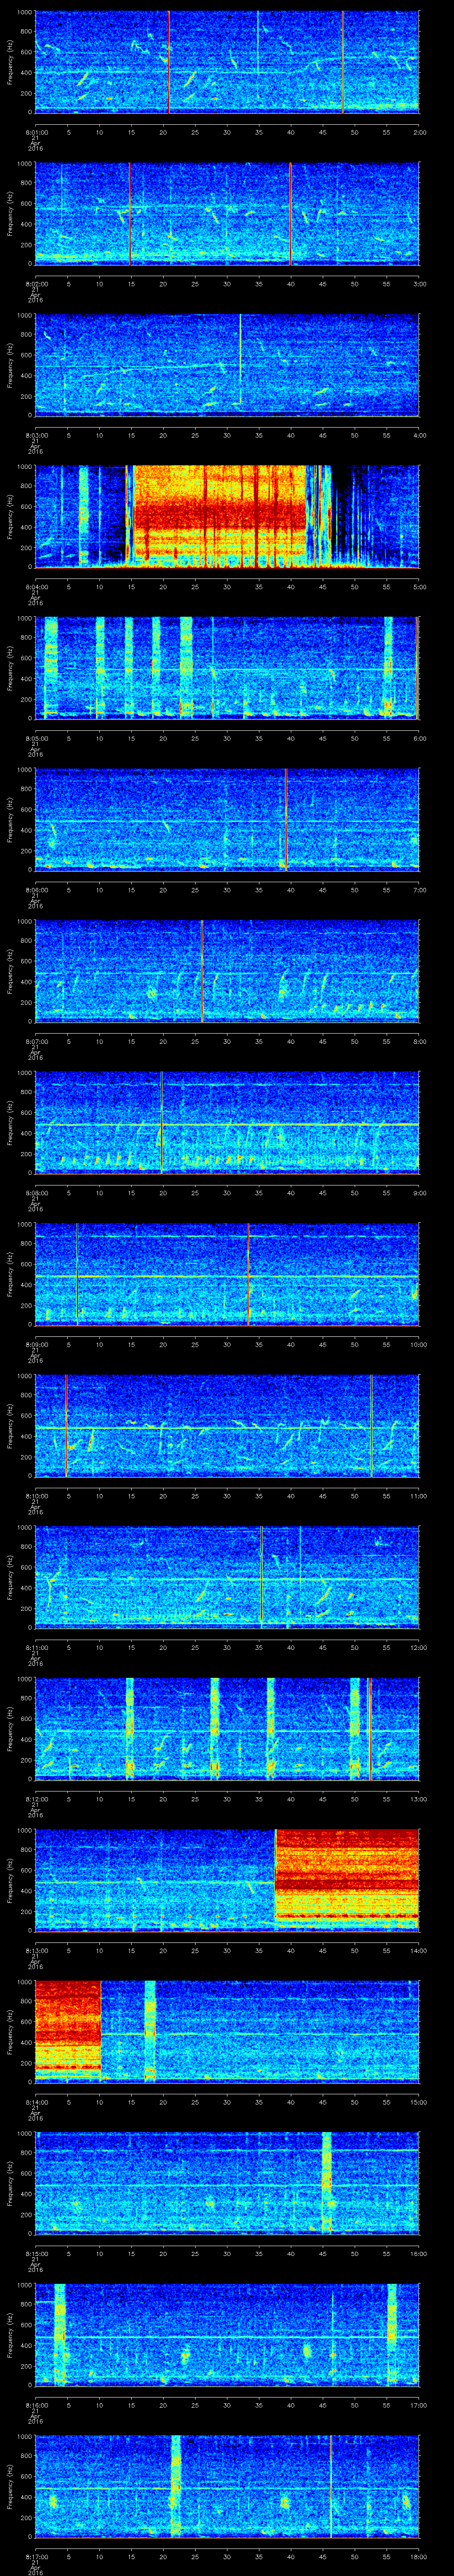Click the 8:09:00 start time label
This screenshot has height=2576, width=454.
[36, 1345]
